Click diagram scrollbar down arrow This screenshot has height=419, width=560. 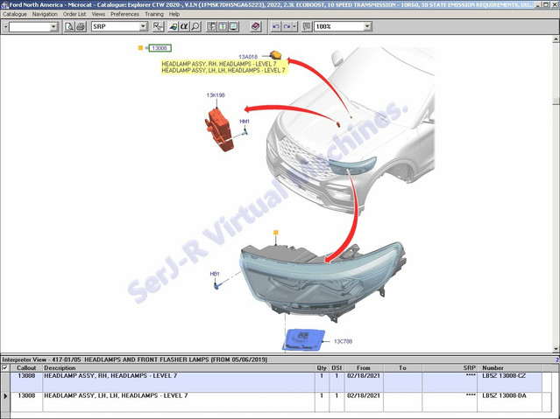click(x=556, y=349)
